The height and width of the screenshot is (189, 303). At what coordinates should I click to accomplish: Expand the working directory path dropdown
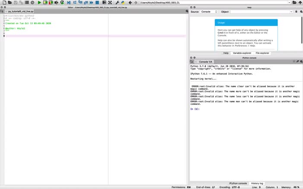pyautogui.click(x=289, y=3)
